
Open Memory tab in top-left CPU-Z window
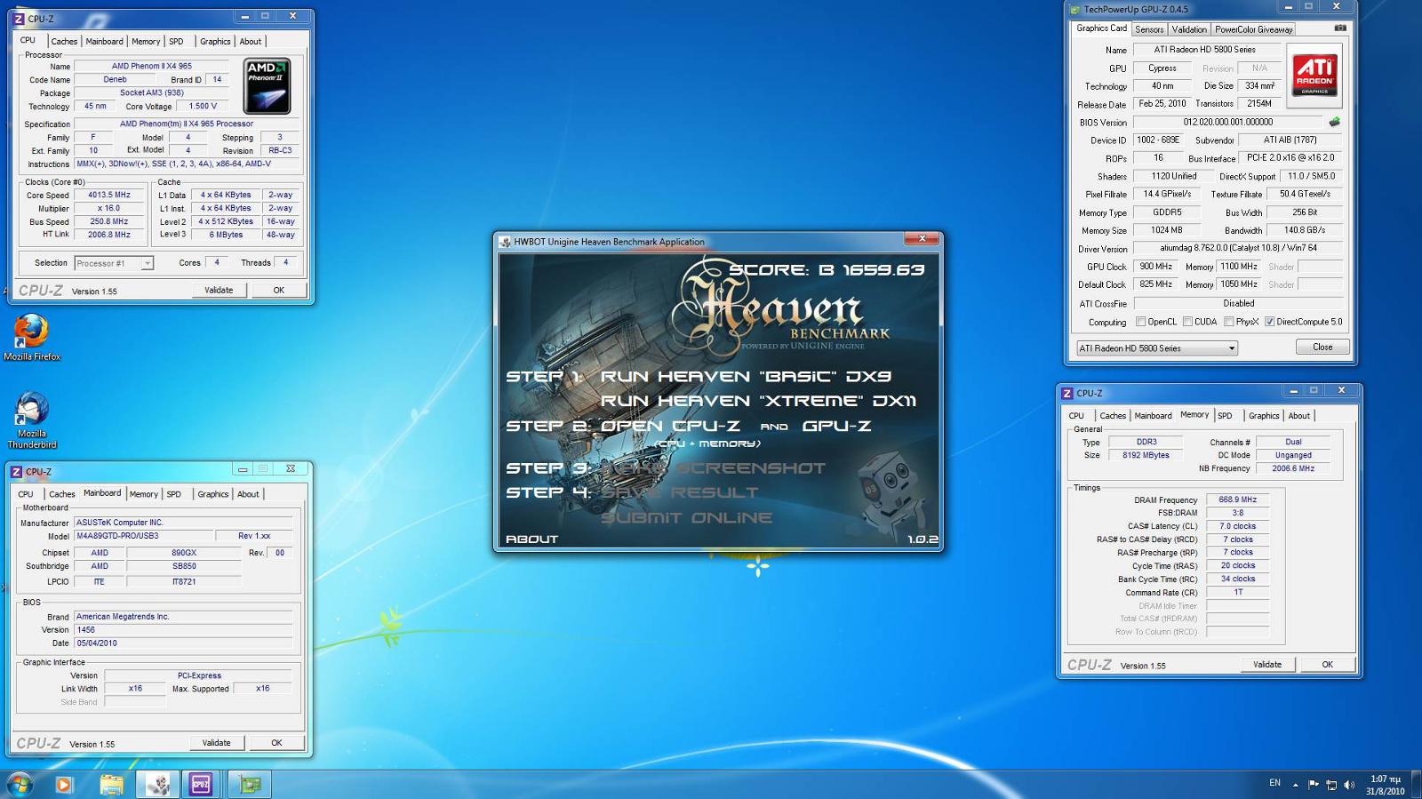(146, 41)
